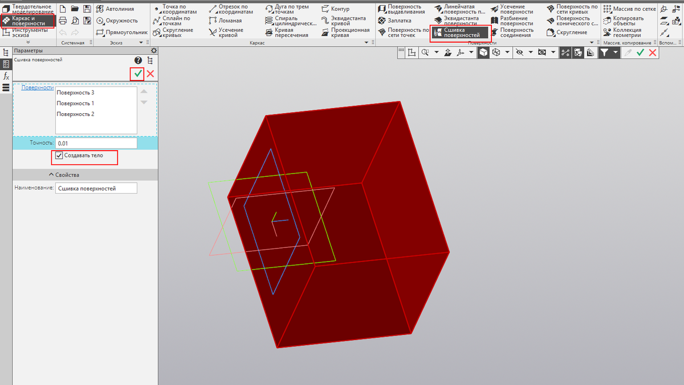
Task: Open the model tree sidebar tab
Action: tap(6, 53)
